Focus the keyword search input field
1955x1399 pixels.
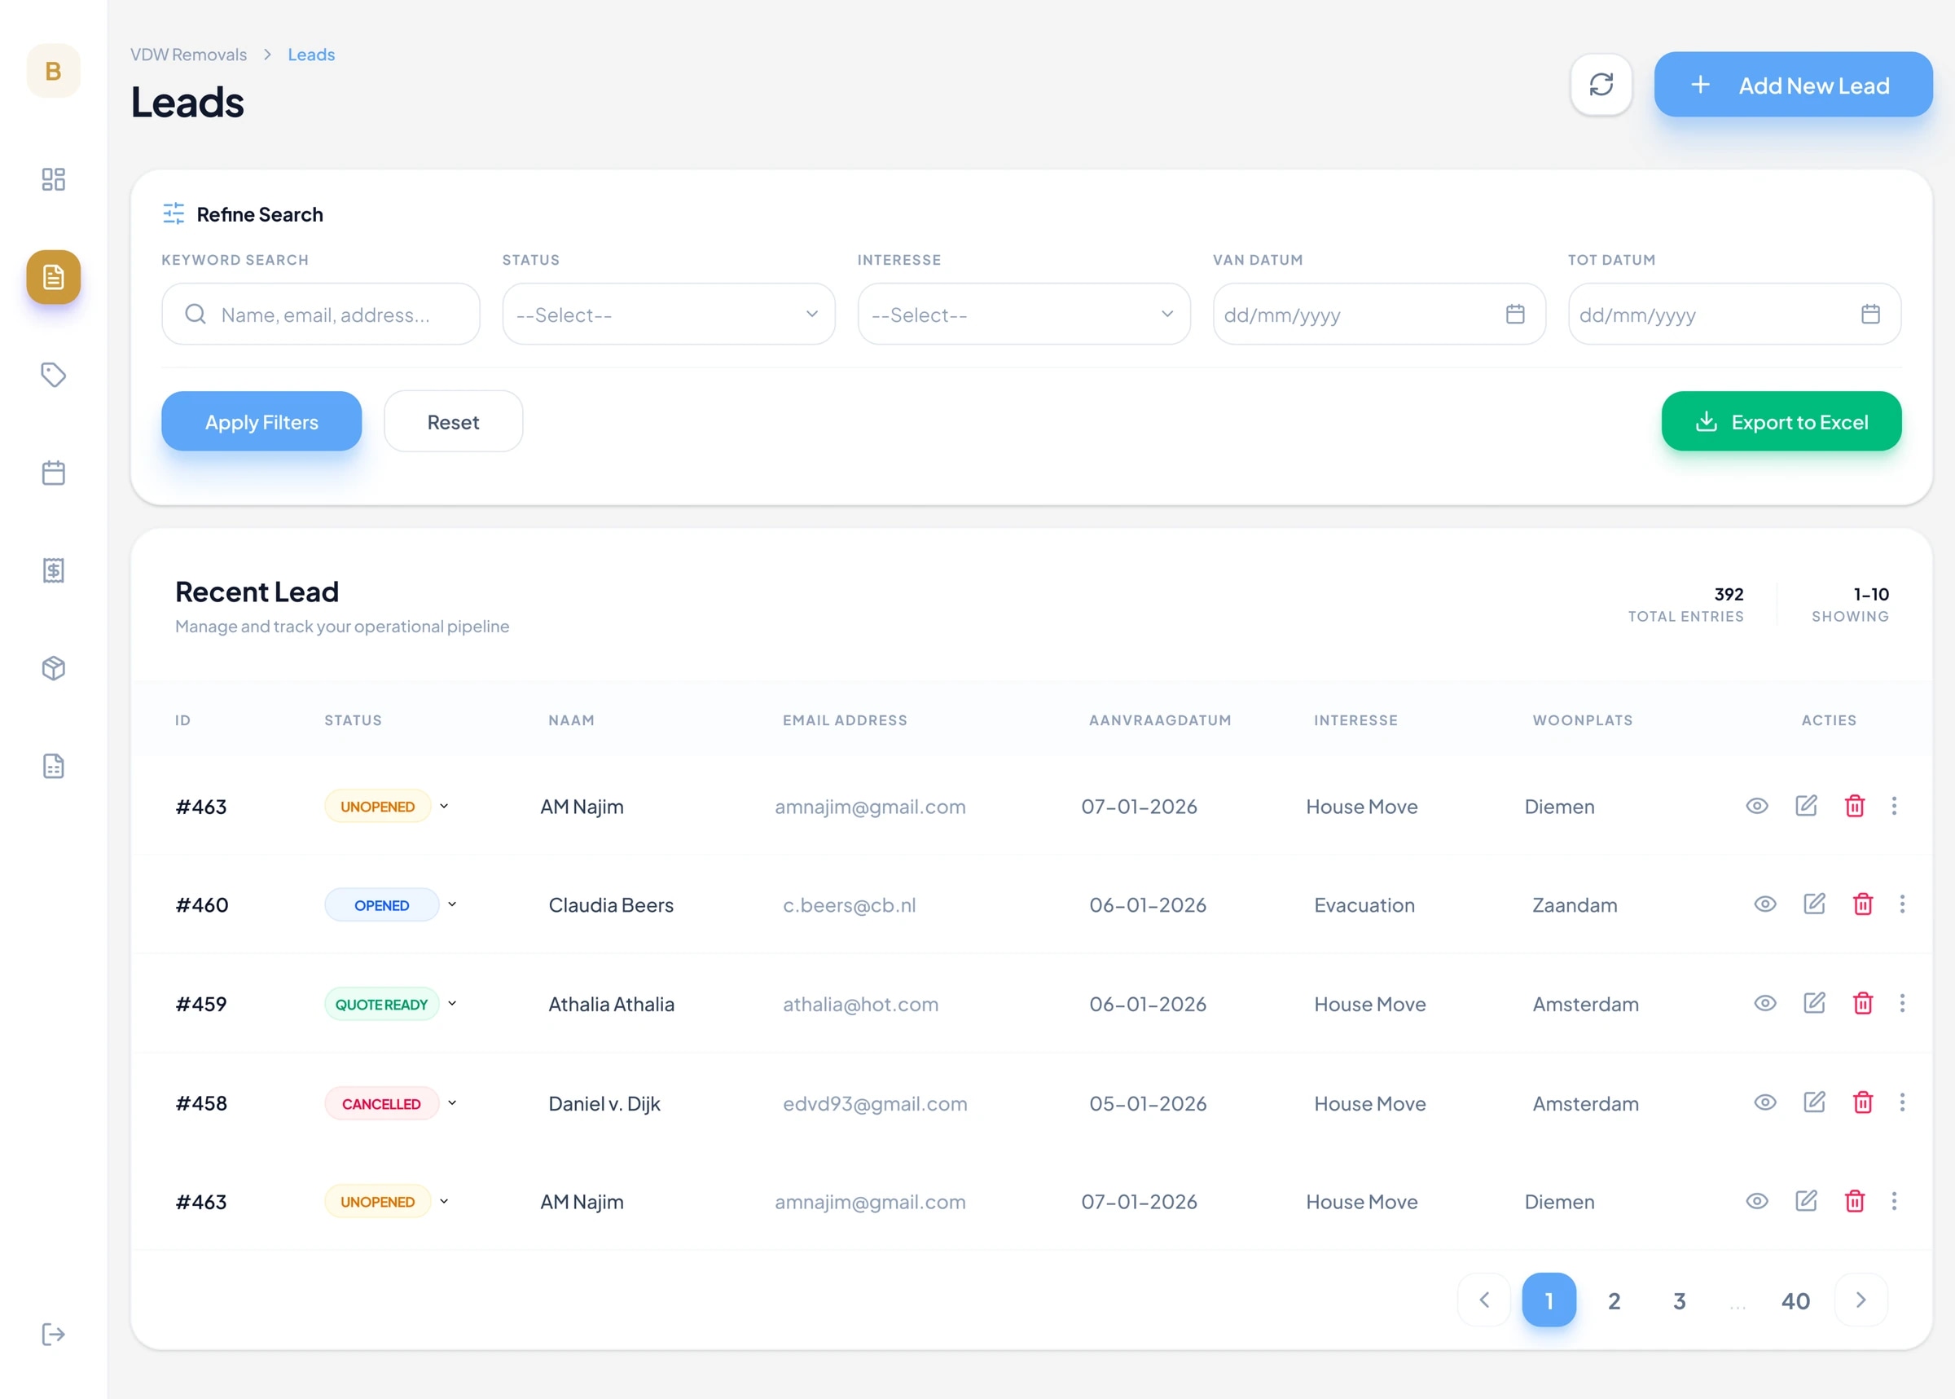[320, 315]
